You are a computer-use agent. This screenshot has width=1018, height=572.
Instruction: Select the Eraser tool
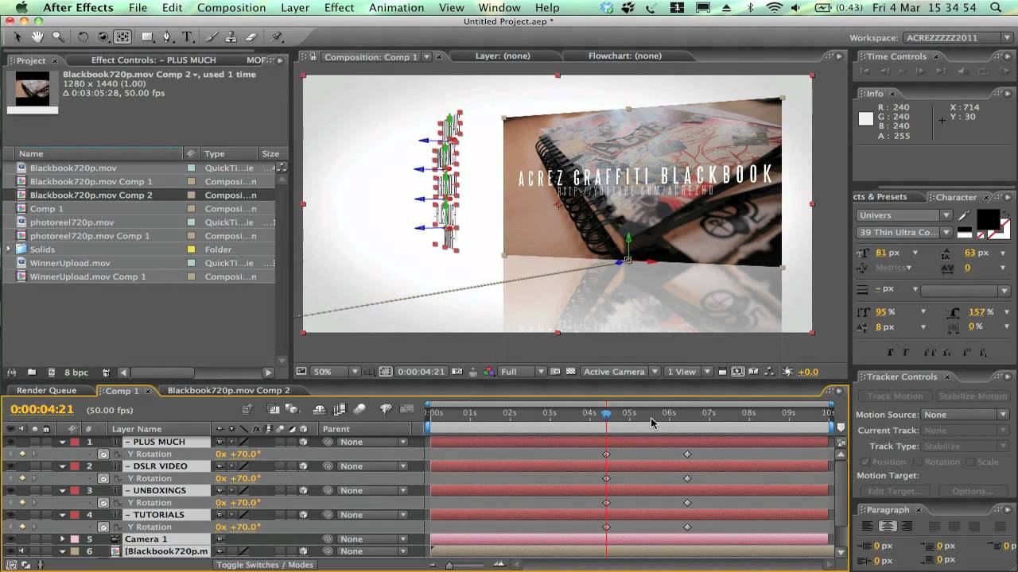(x=251, y=37)
